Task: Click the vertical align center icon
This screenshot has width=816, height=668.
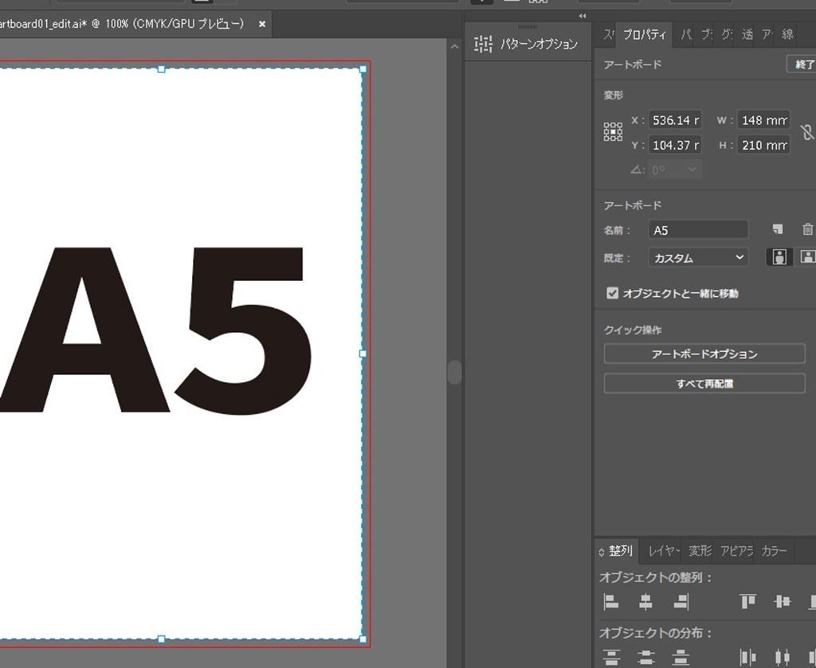Action: [783, 601]
